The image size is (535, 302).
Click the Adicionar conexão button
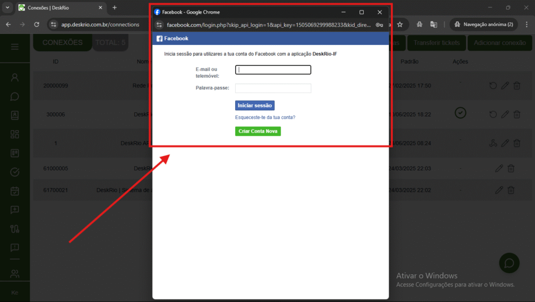click(499, 43)
